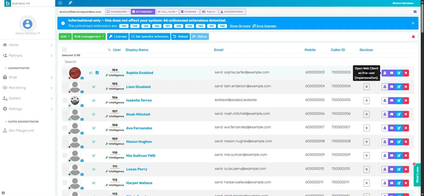Expand the System sidebar section
Image resolution: width=424 pixels, height=196 pixels.
tap(28, 98)
